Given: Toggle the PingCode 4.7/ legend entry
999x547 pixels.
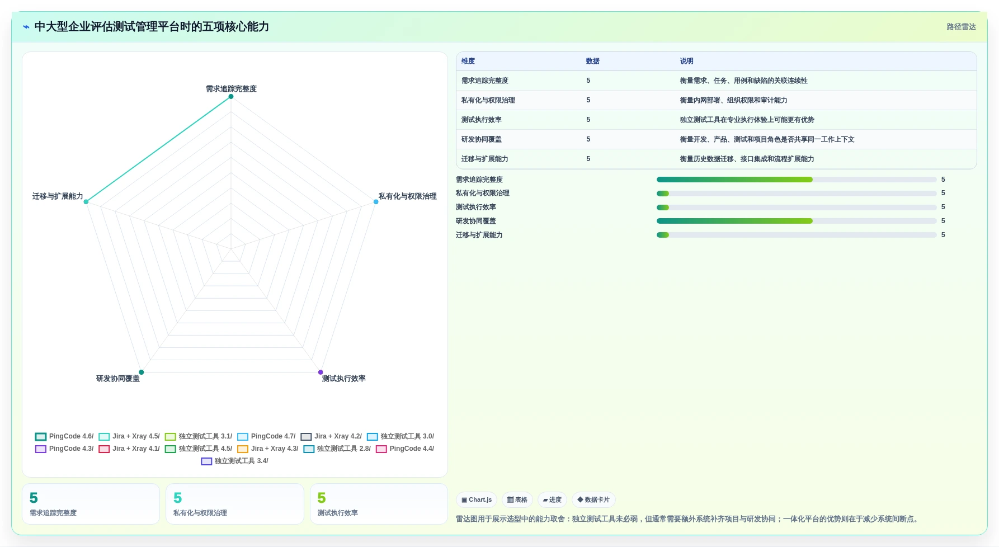Looking at the screenshot, I should 266,436.
